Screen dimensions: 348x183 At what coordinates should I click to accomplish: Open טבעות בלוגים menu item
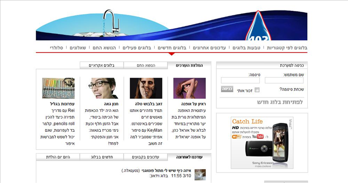[247, 48]
